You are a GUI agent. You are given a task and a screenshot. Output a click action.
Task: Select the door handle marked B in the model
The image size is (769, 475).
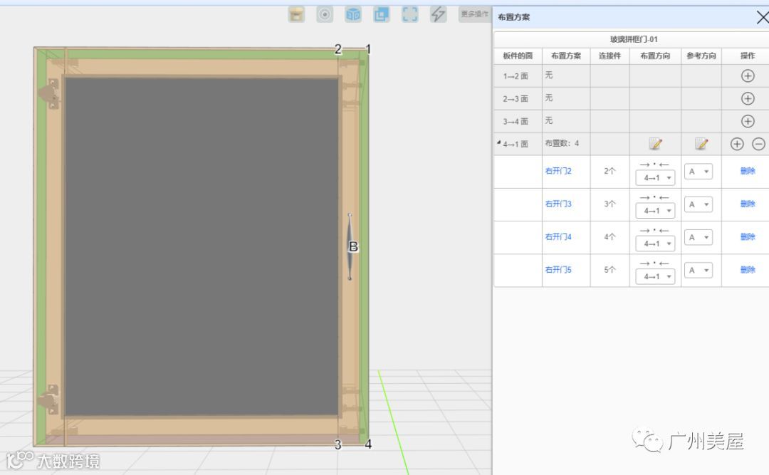(350, 247)
